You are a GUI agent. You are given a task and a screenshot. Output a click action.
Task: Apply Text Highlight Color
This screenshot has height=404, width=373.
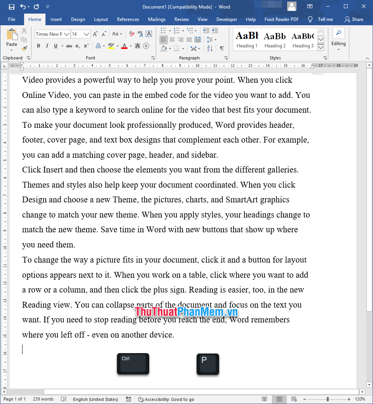point(111,46)
